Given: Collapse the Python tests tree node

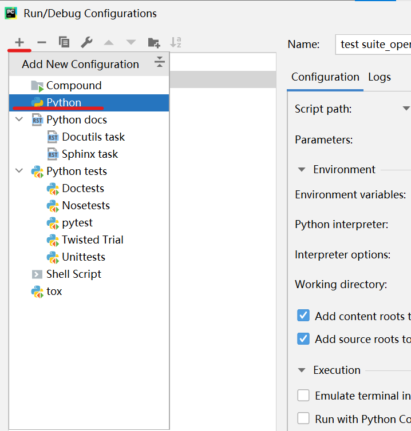Looking at the screenshot, I should (20, 171).
